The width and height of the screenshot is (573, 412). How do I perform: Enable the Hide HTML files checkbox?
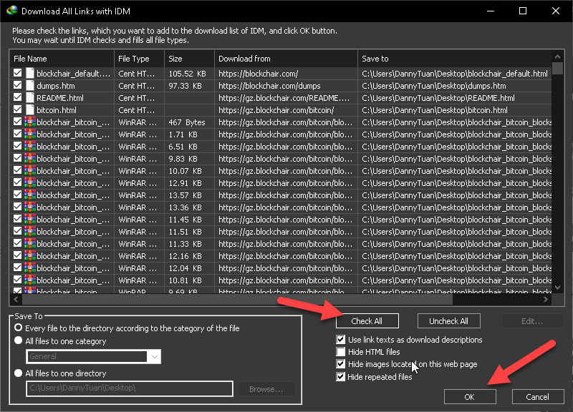pos(341,352)
